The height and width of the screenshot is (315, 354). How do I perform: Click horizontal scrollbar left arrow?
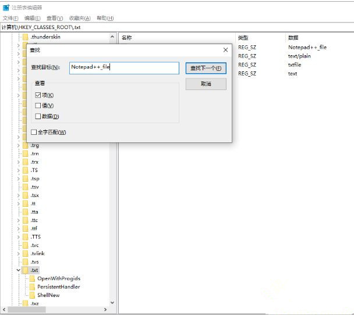point(4,309)
